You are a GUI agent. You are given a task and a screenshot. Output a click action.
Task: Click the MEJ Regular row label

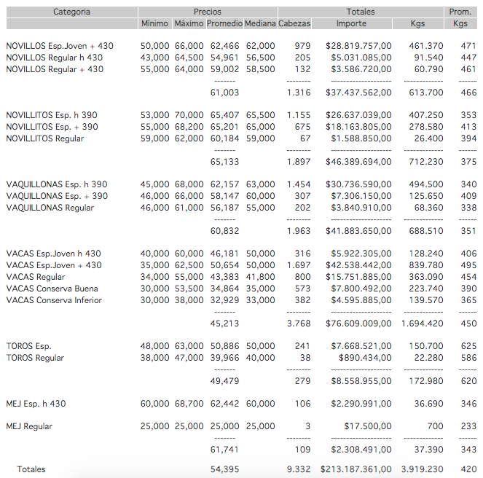tap(29, 426)
